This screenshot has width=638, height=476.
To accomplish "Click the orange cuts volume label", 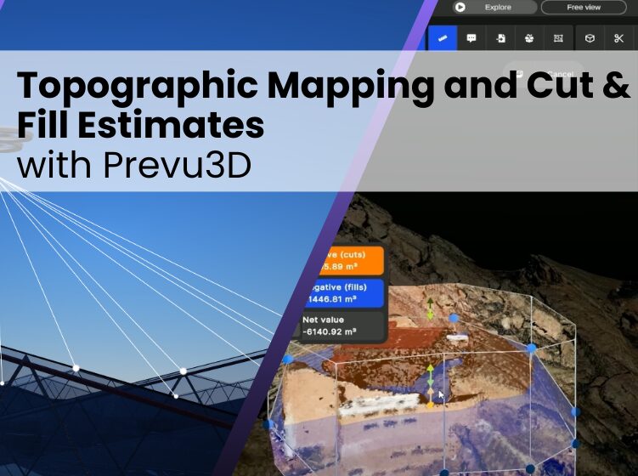I will point(351,261).
